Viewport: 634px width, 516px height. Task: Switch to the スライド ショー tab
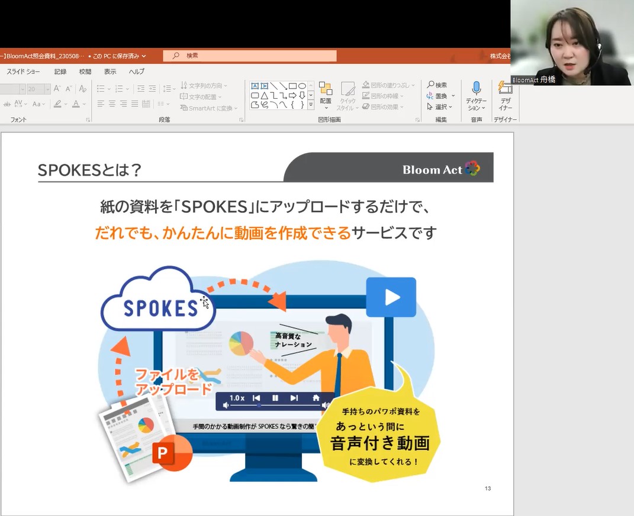pyautogui.click(x=23, y=72)
